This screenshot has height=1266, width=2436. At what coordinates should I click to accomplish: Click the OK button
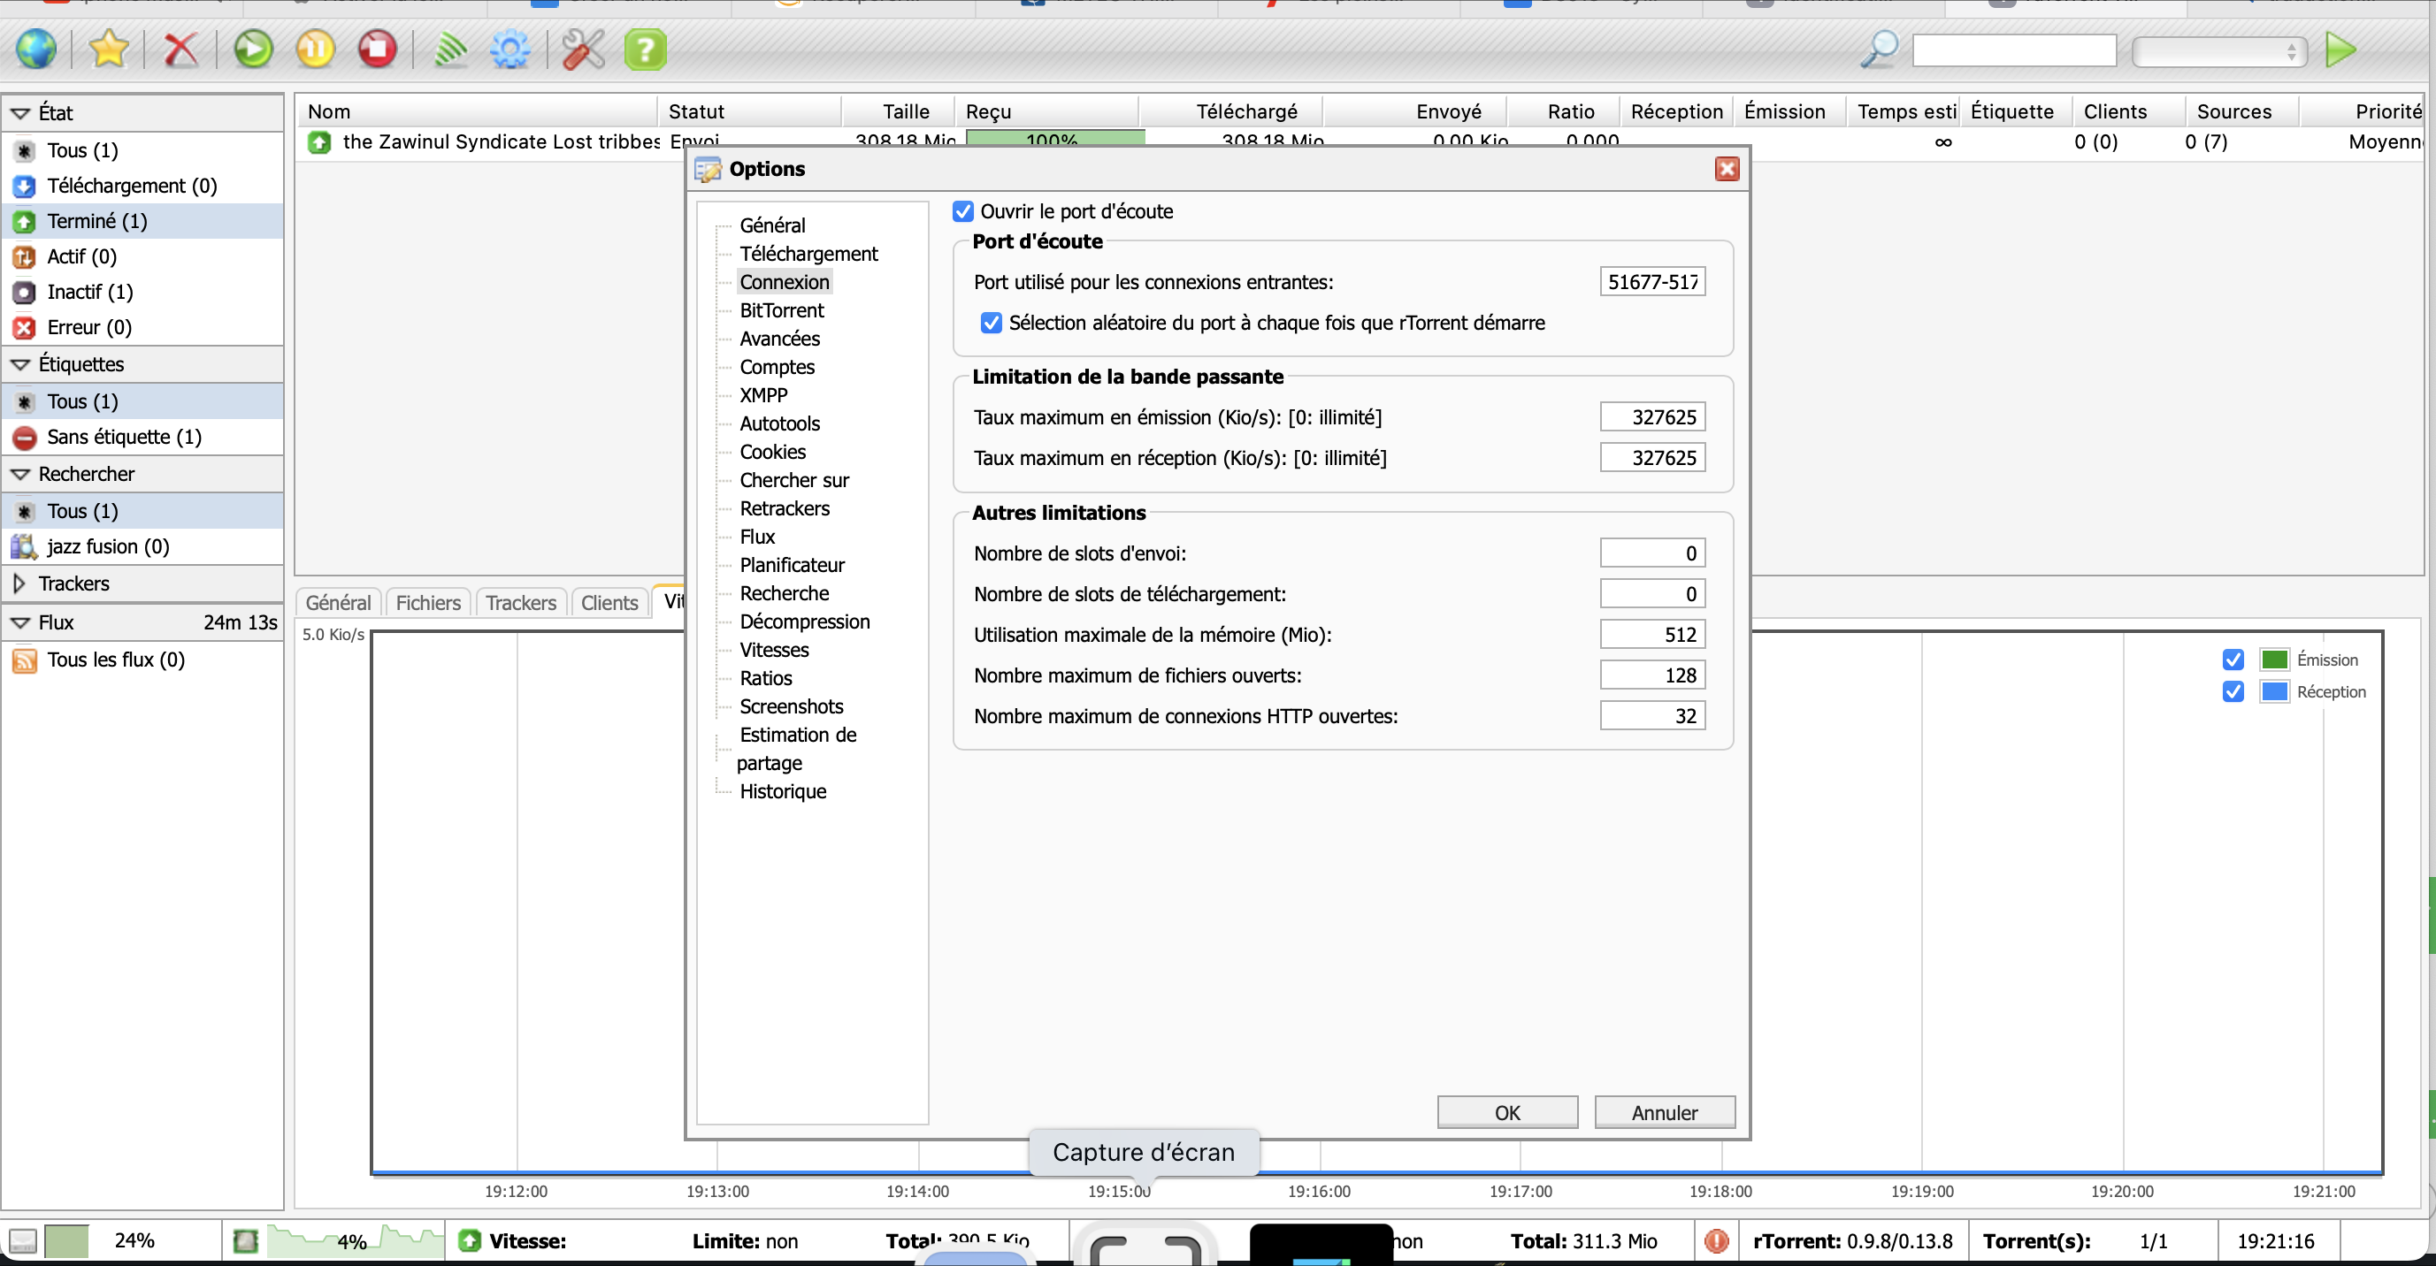tap(1506, 1113)
